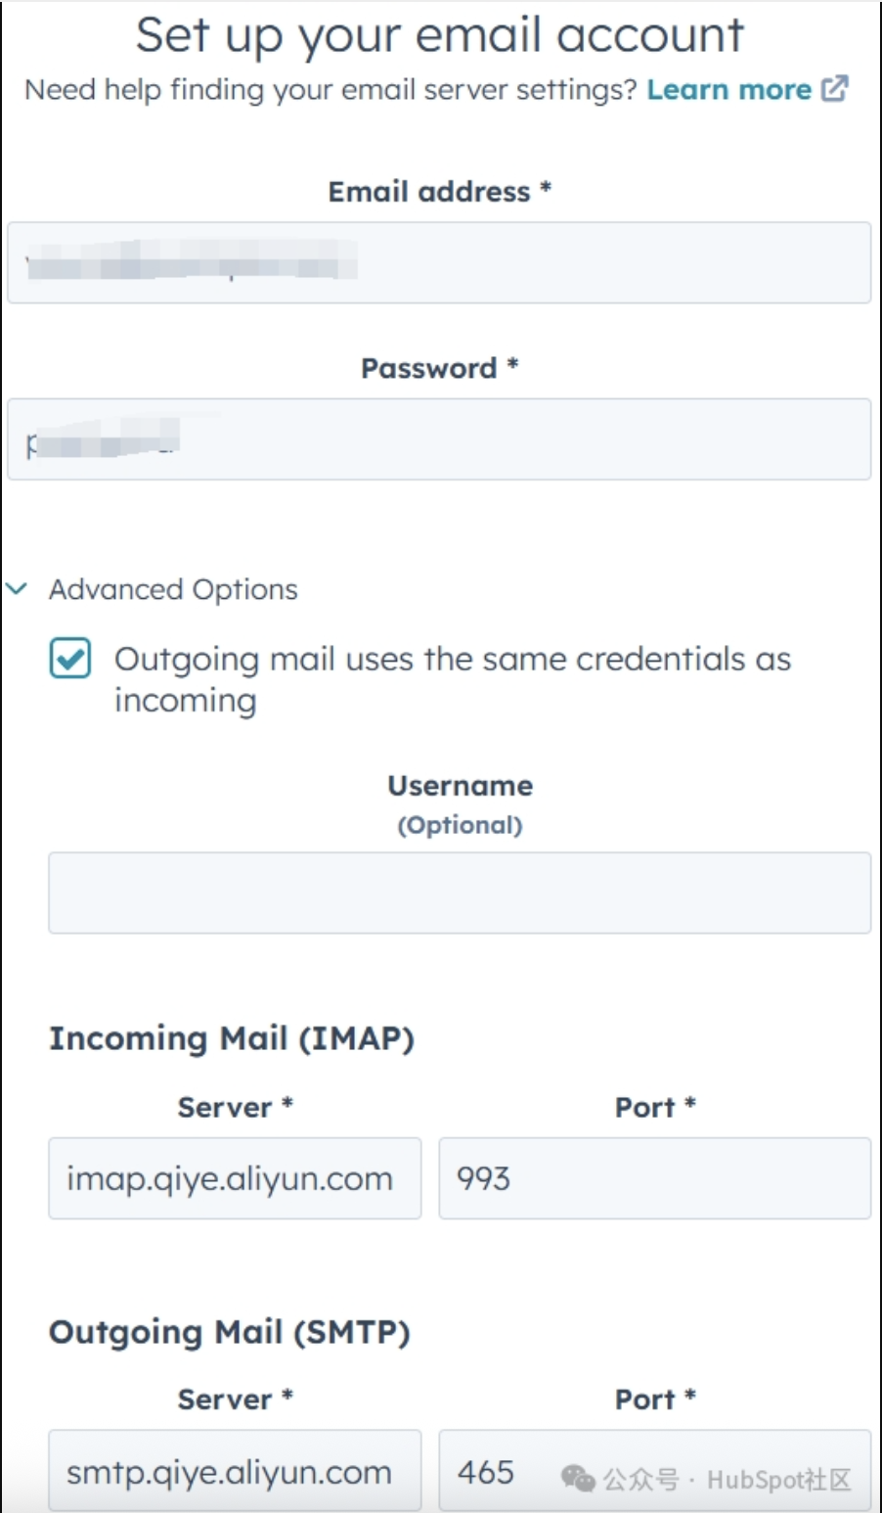Click the Email address input field

click(x=439, y=262)
